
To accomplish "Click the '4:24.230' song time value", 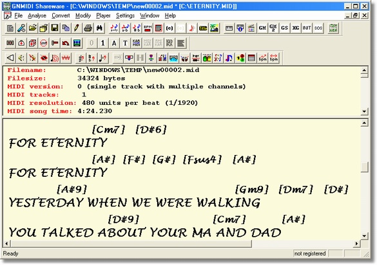I will (x=95, y=111).
